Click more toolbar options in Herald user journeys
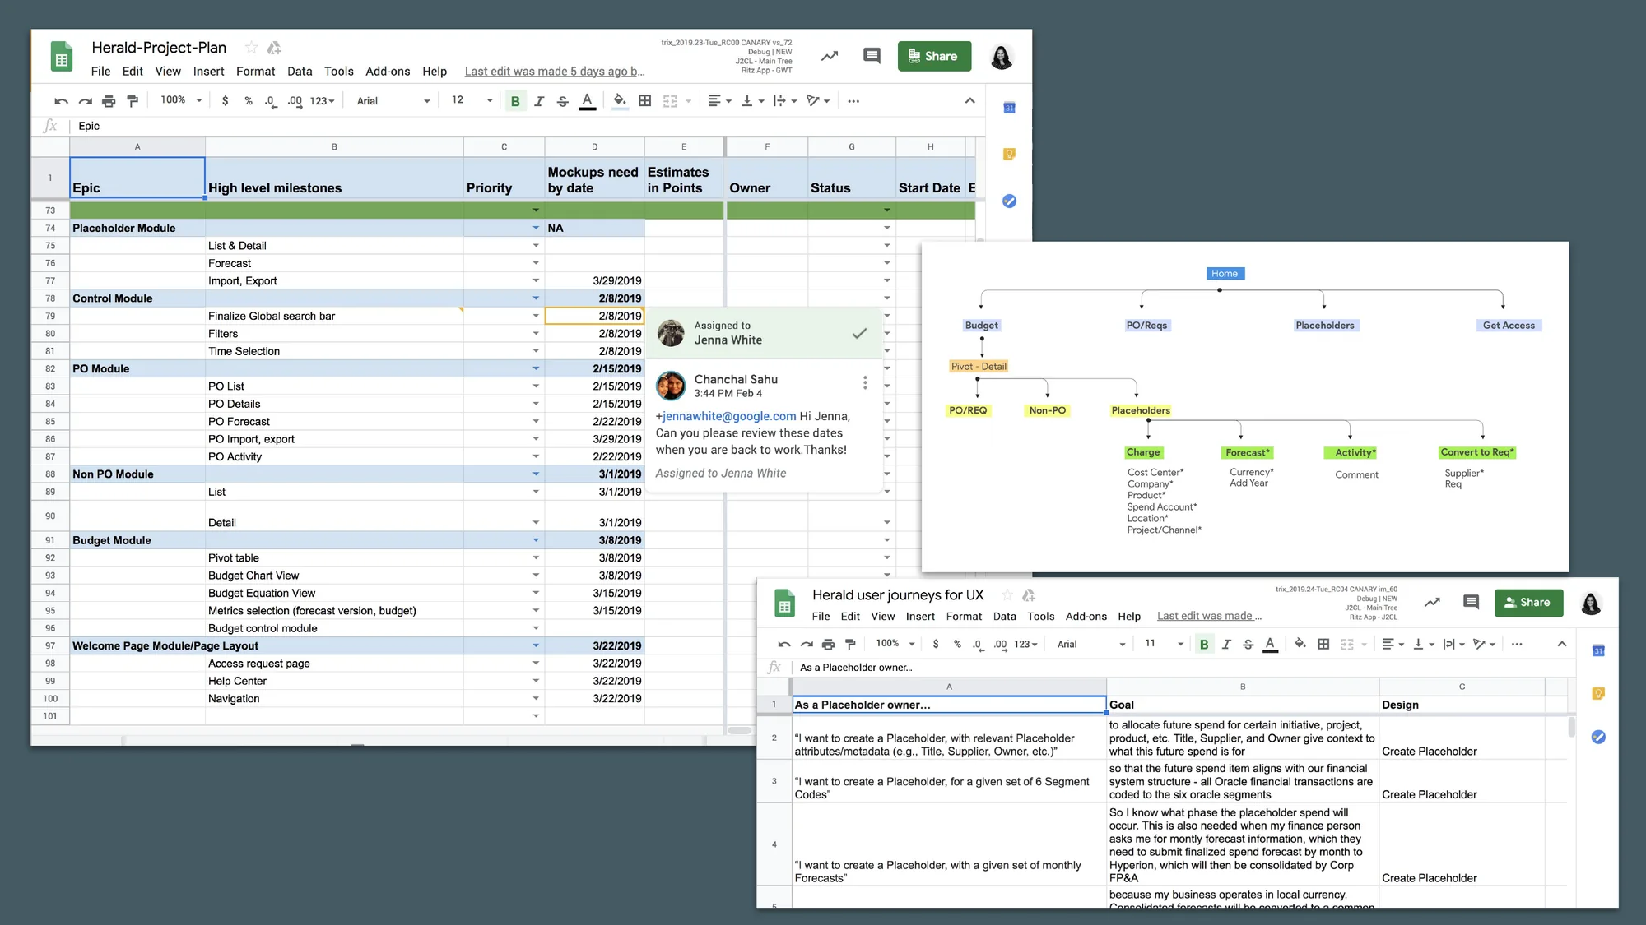The image size is (1646, 925). 1517,645
